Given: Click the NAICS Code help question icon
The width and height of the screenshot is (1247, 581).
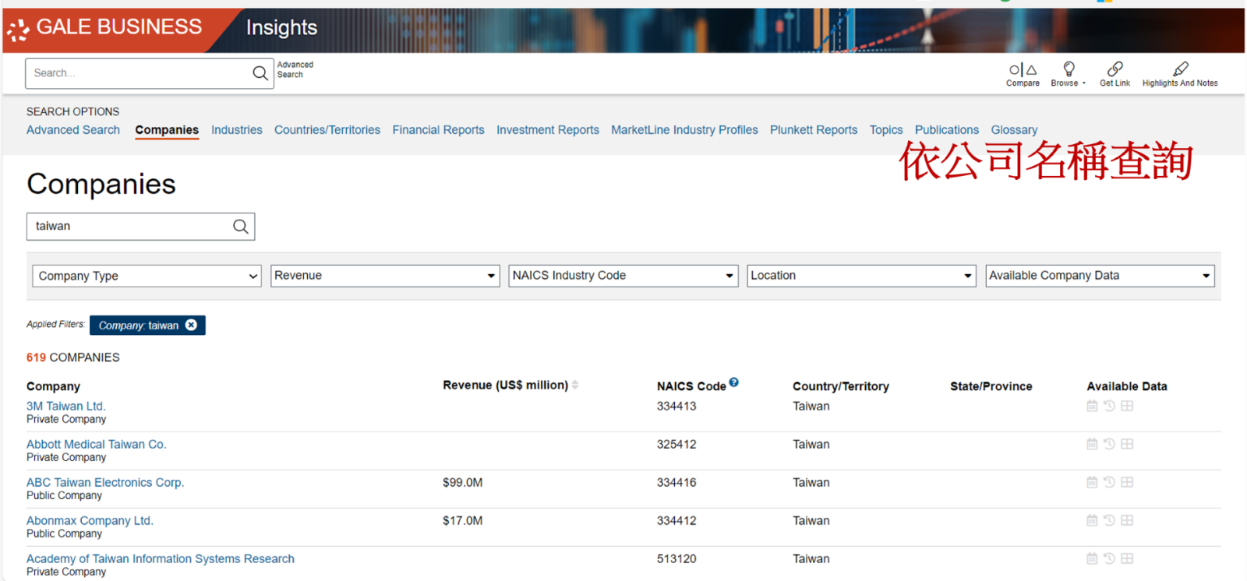Looking at the screenshot, I should point(733,382).
